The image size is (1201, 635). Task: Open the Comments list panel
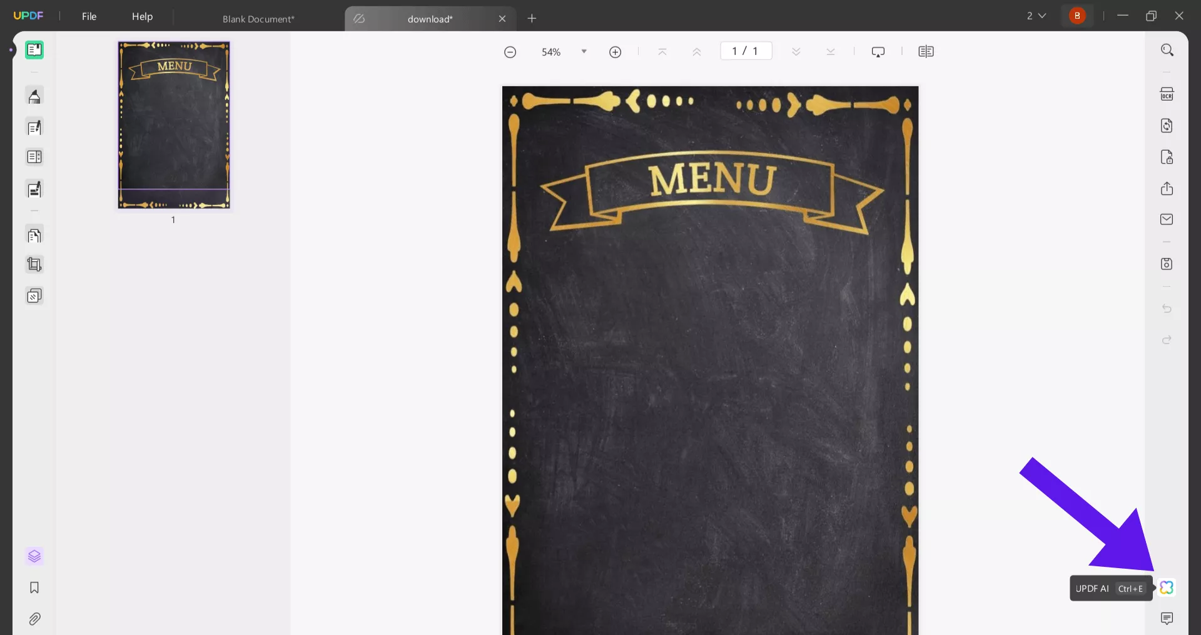click(x=1167, y=619)
